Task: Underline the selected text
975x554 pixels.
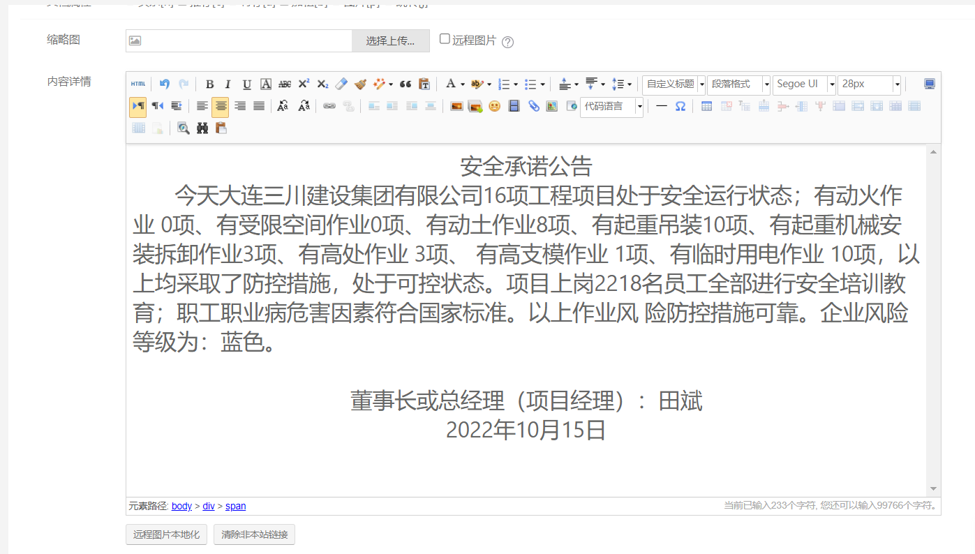Action: click(246, 84)
